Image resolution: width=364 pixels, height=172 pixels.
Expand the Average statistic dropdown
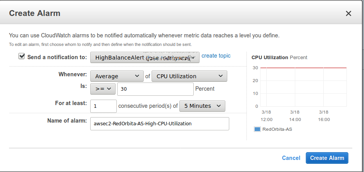[x=117, y=76]
